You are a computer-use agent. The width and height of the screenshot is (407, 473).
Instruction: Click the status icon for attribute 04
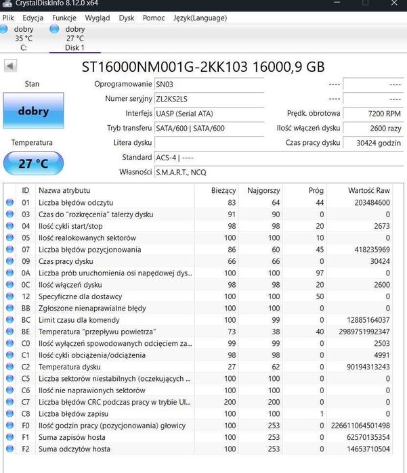[x=10, y=225]
